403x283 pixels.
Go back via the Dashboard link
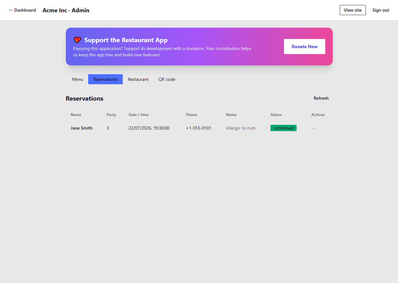click(22, 10)
